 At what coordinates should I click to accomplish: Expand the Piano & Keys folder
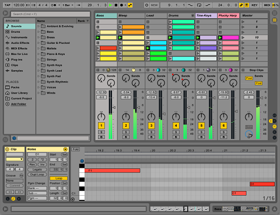(x=38, y=54)
